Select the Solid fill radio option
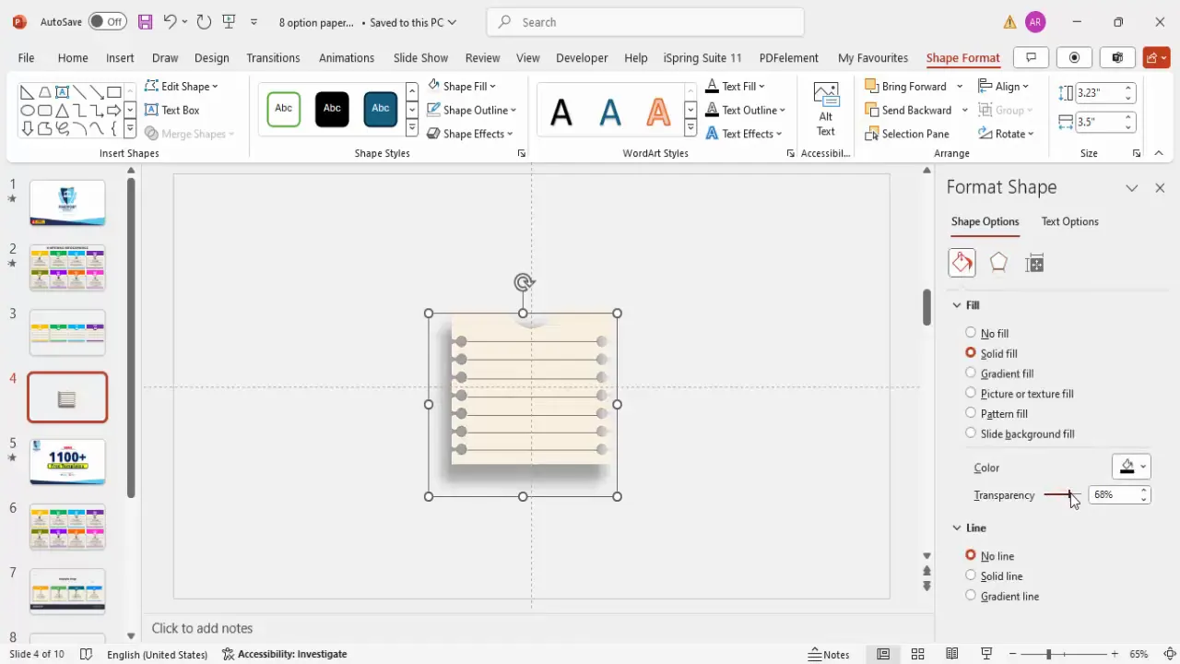The width and height of the screenshot is (1180, 664). pos(971,353)
